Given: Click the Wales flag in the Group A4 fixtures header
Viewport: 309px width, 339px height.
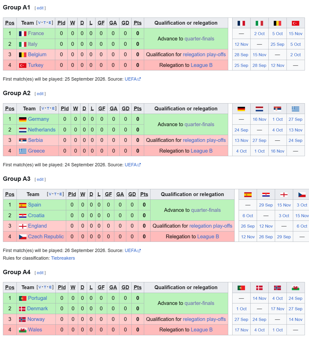Looking at the screenshot, I should coord(295,288).
